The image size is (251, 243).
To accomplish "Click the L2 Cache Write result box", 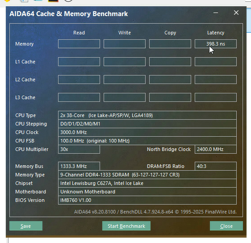I will [x=125, y=80].
